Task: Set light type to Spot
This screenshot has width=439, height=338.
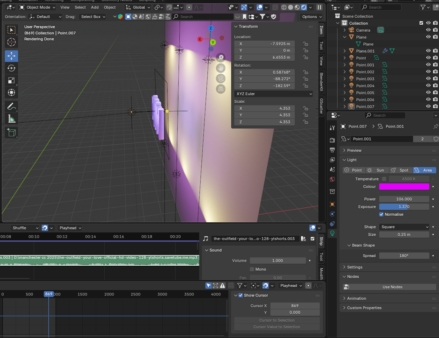Action: 400,170
